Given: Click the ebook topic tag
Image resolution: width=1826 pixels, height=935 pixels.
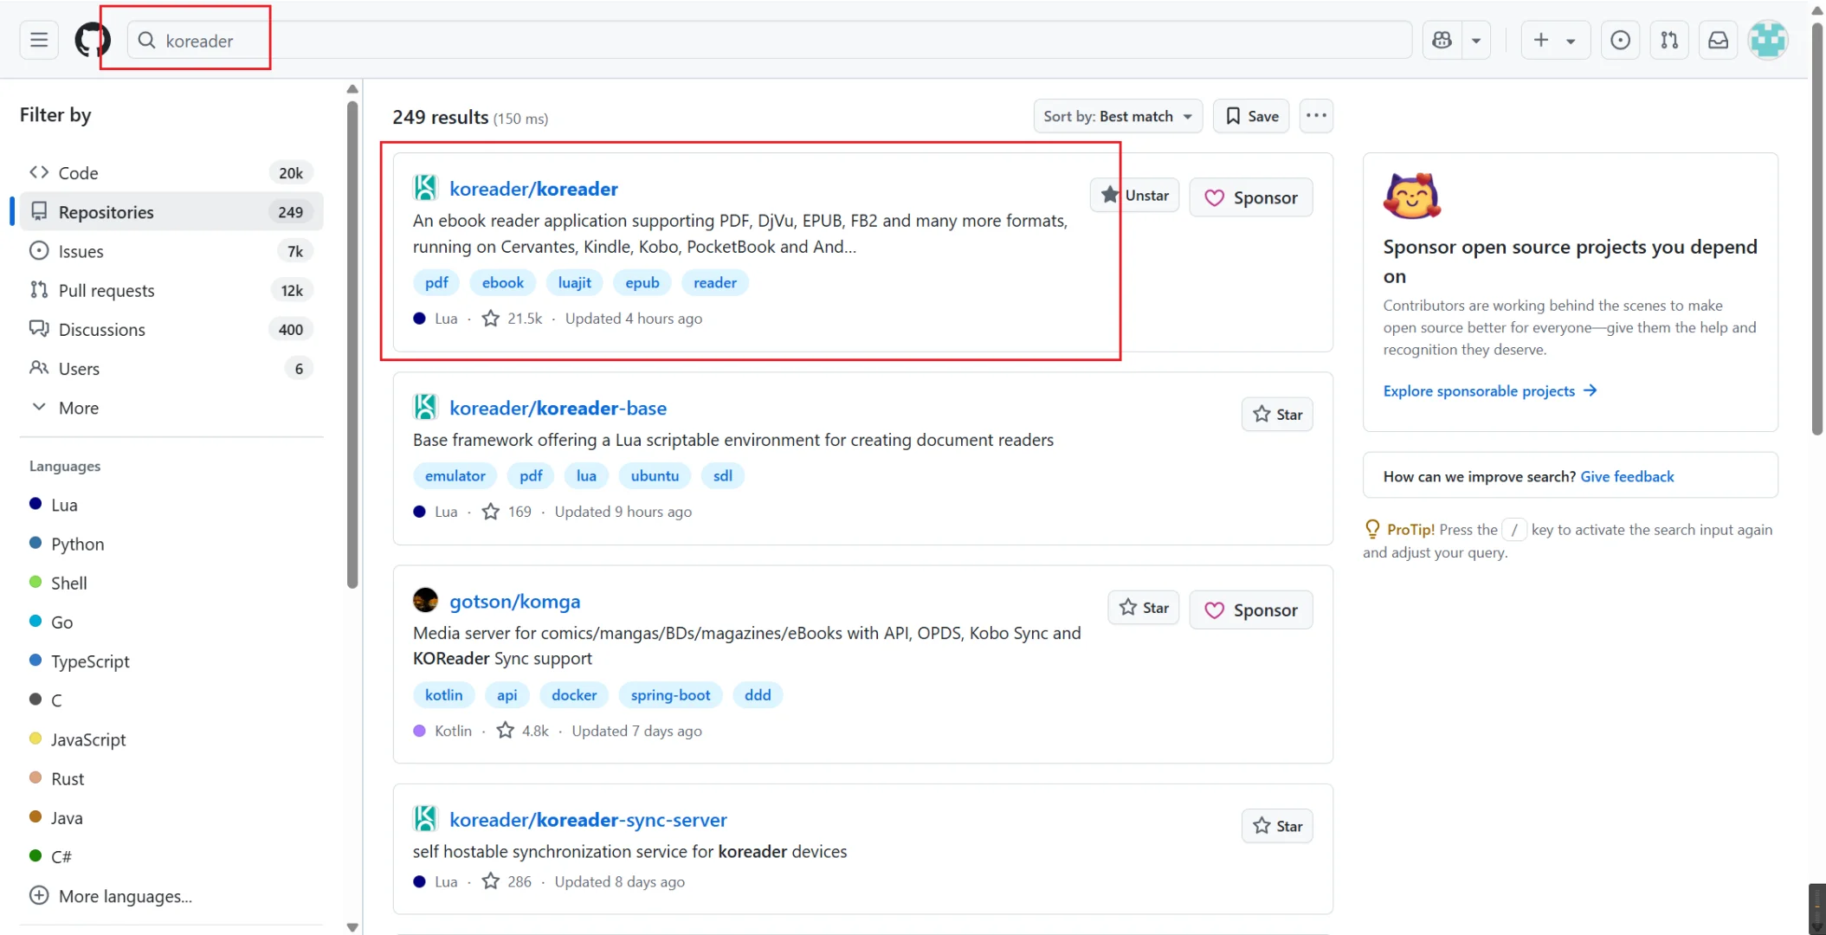Looking at the screenshot, I should coord(503,282).
